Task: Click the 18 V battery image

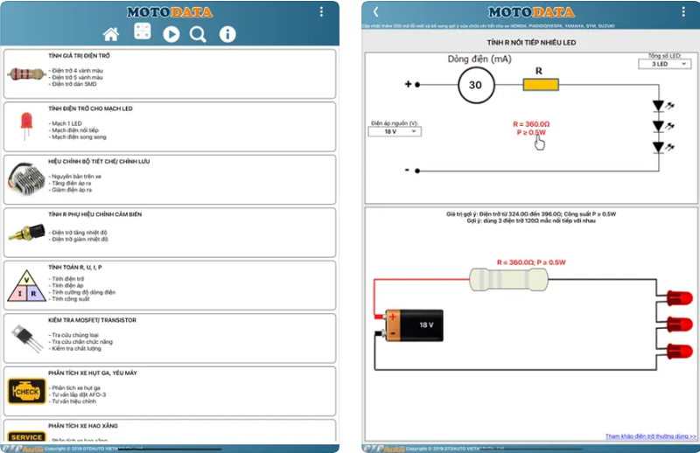Action: (409, 325)
